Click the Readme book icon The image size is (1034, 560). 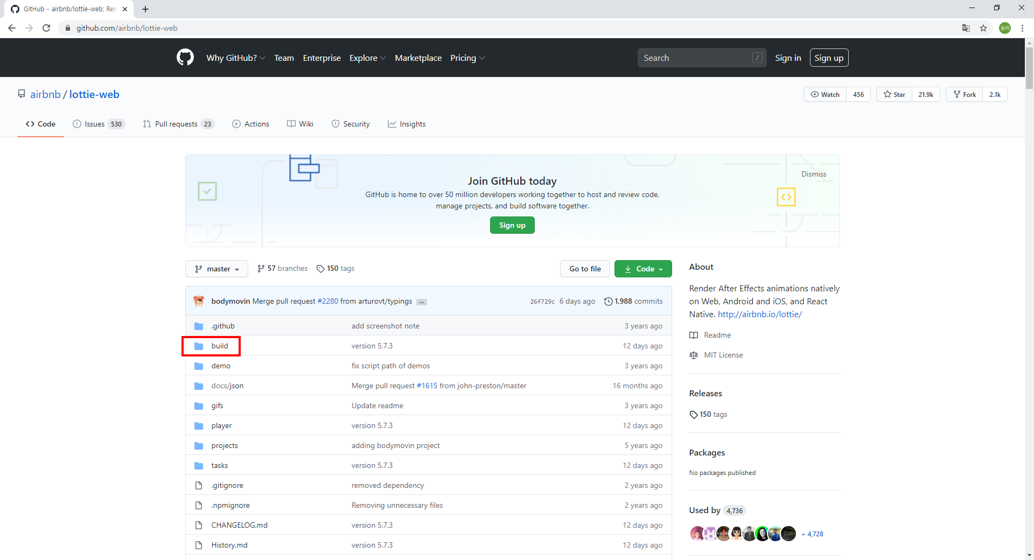694,335
